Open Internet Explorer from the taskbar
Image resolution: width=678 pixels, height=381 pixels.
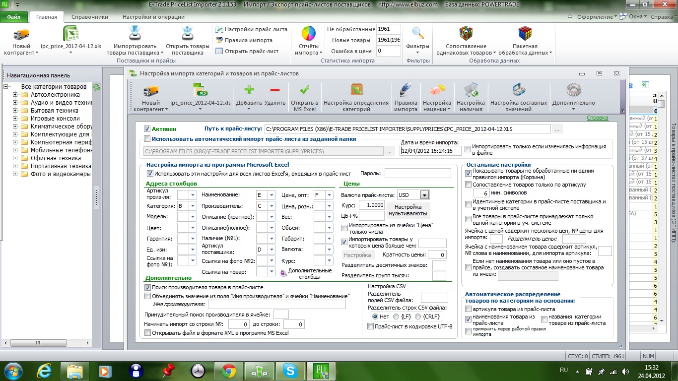coord(45,370)
